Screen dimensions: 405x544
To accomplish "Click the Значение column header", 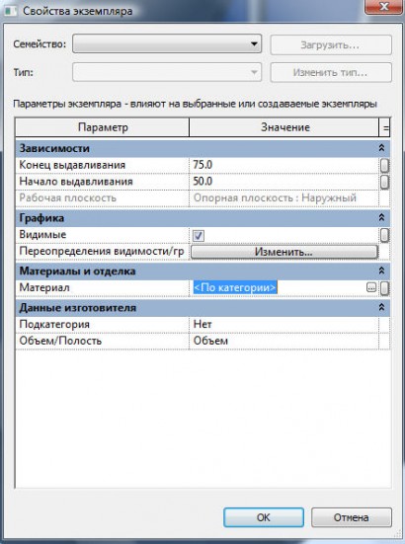I will click(284, 127).
